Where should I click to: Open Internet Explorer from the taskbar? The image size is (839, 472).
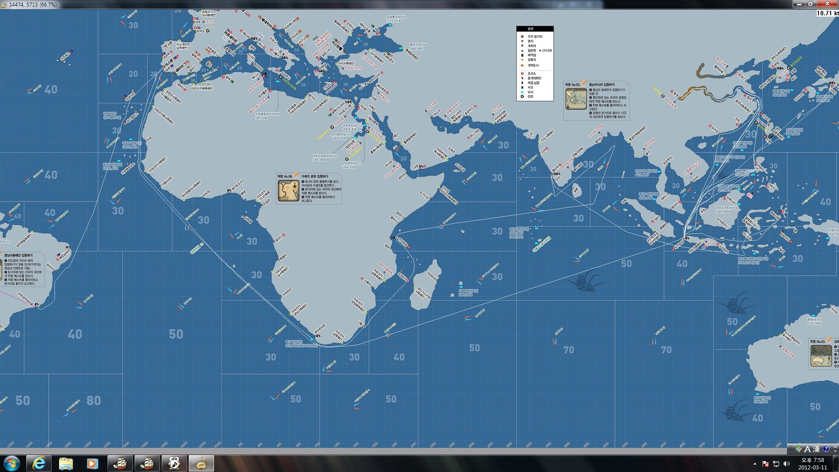(39, 463)
